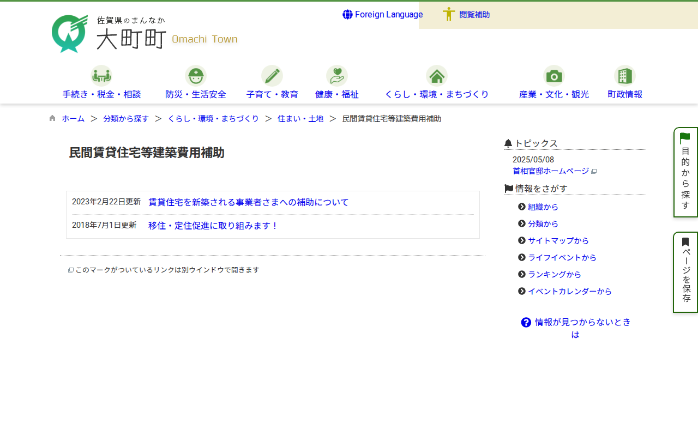Click the 防災・生活安全 helmet icon
The height and width of the screenshot is (436, 698).
click(196, 76)
